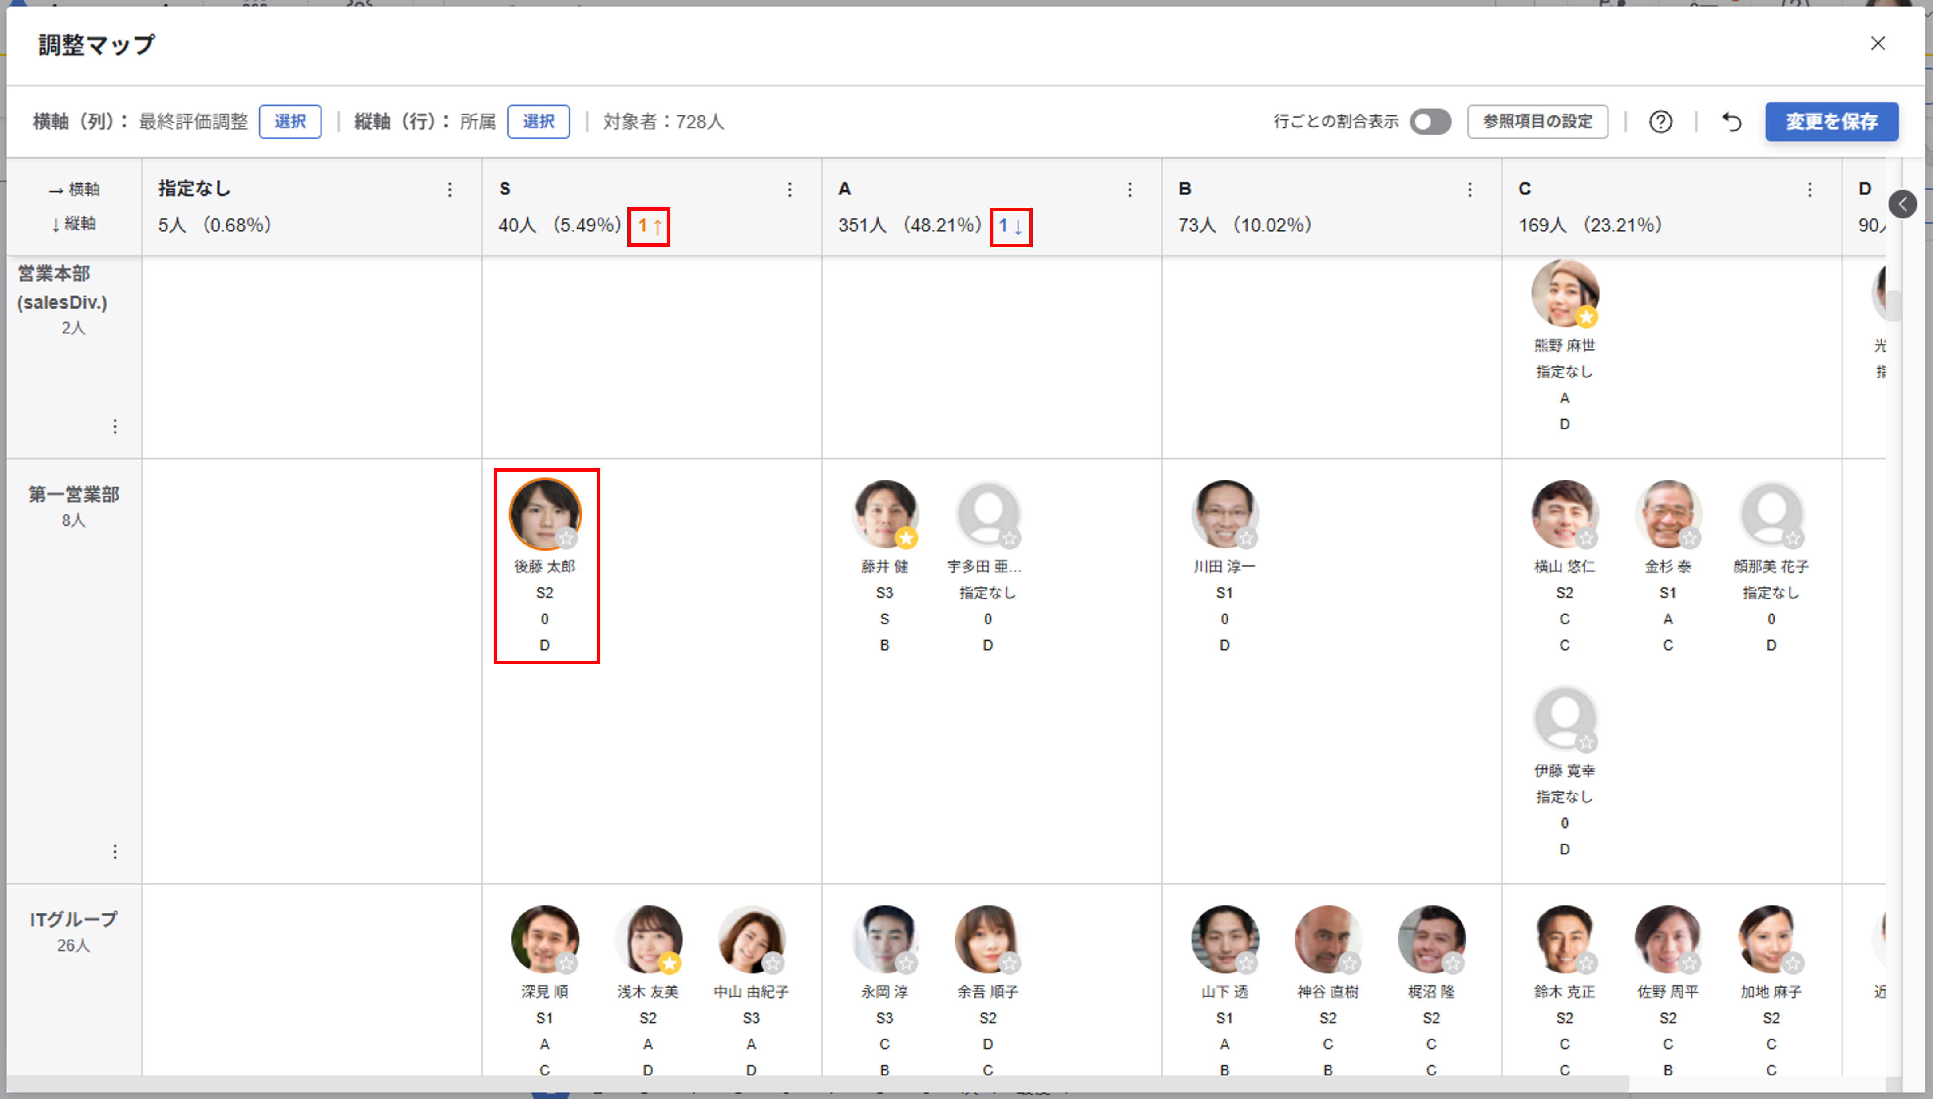The height and width of the screenshot is (1099, 1933).
Task: Click 選択 button for vertical axis
Action: tap(538, 122)
